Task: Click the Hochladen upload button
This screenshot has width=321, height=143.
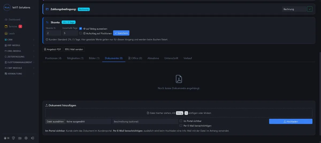Action: [x=291, y=121]
